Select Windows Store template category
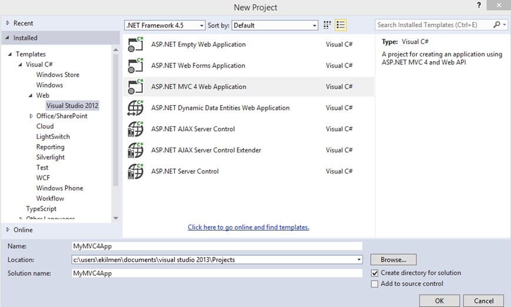The width and height of the screenshot is (511, 307). pos(58,75)
